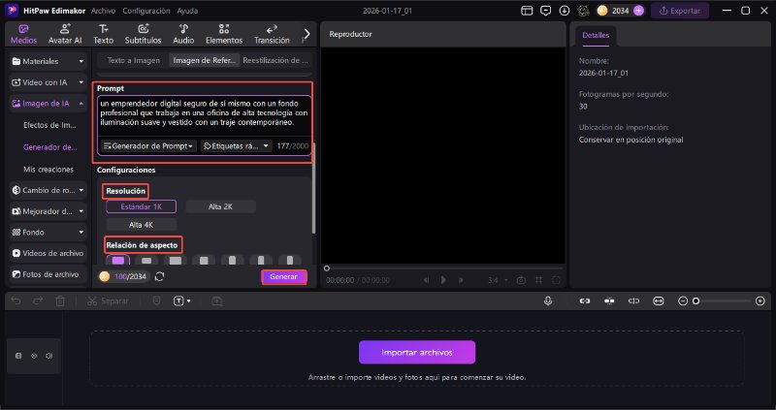The image size is (776, 410).
Task: Switch to the Texto a Imagen tab
Action: [135, 60]
